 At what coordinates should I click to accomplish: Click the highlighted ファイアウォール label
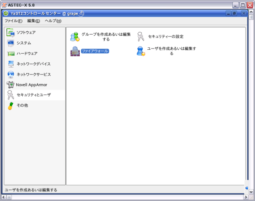(x=95, y=51)
